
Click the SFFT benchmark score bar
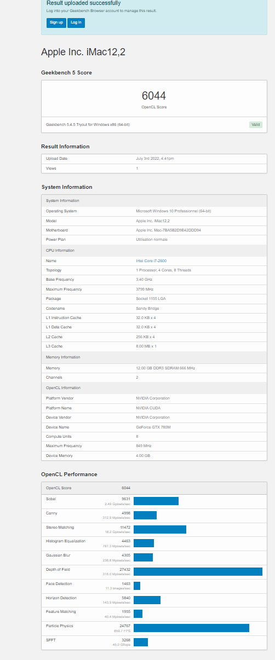pos(141,642)
